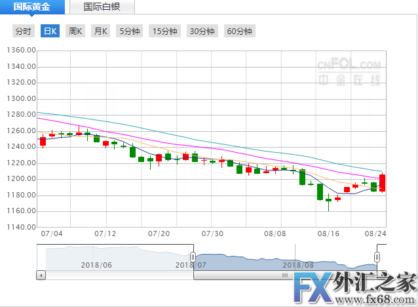Choose the 15分钟 interval
This screenshot has height=307, width=418.
pyautogui.click(x=164, y=31)
